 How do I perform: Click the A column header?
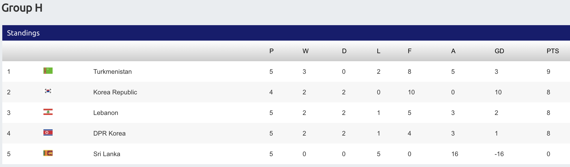point(453,51)
